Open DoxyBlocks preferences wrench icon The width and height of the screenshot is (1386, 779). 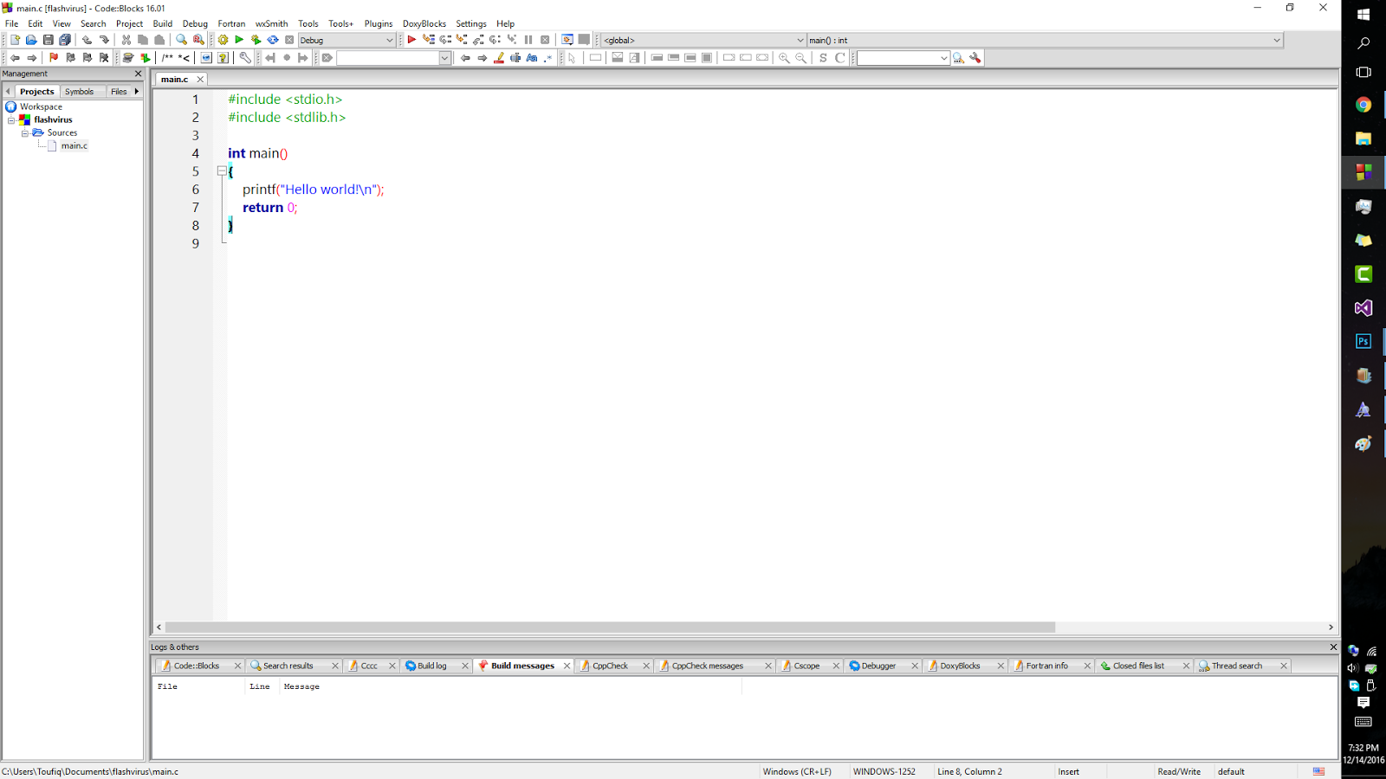pyautogui.click(x=245, y=58)
